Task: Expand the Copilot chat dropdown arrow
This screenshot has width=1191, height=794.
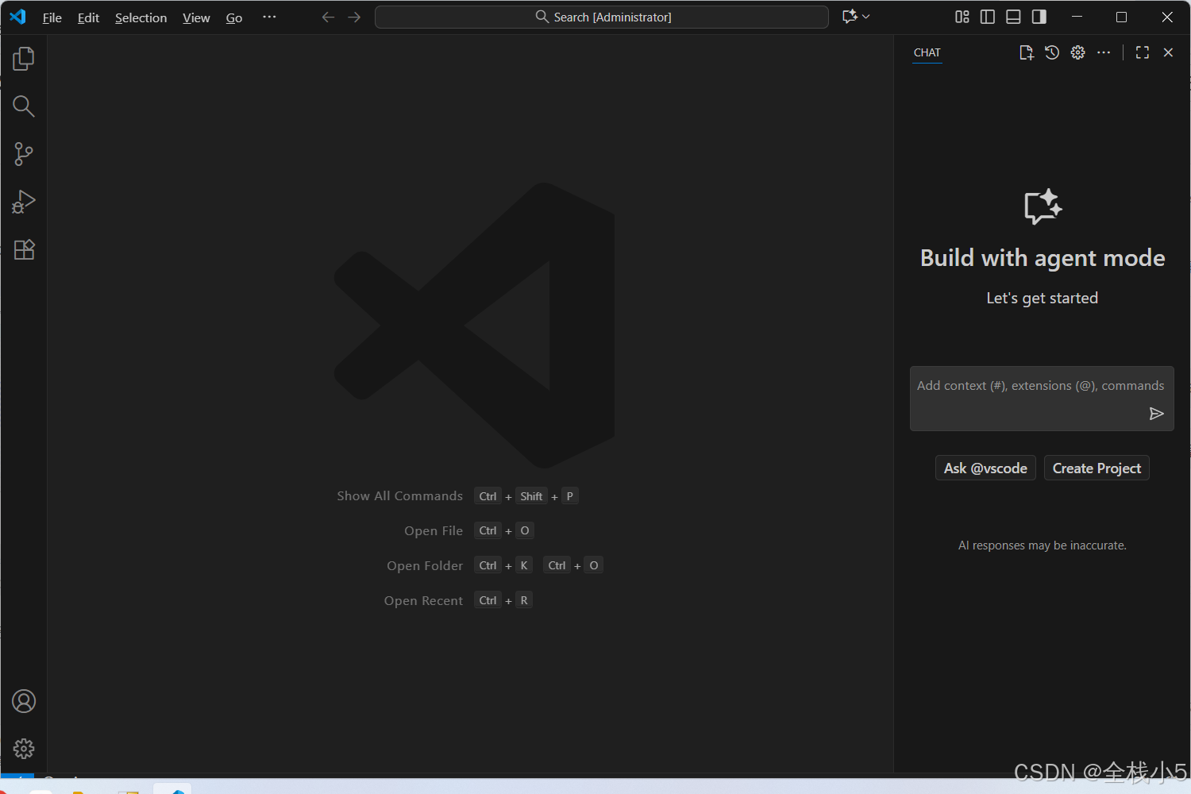Action: point(866,17)
